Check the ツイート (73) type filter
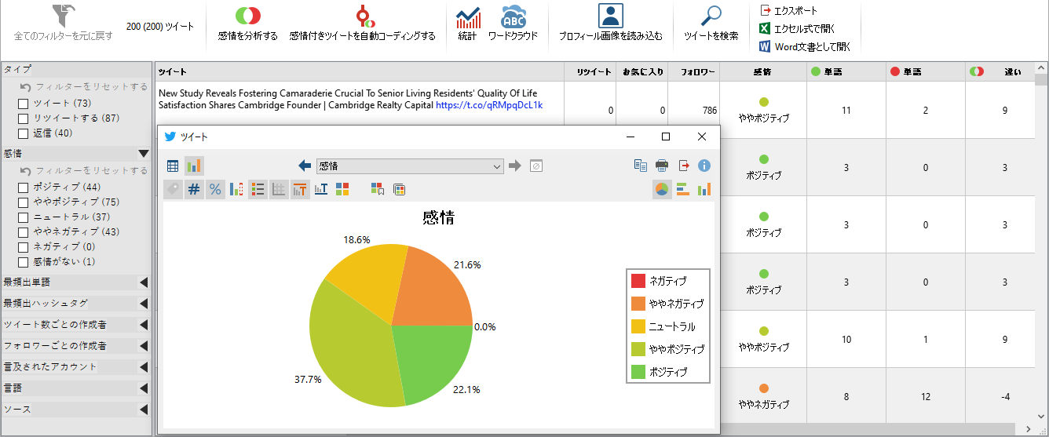The image size is (1049, 437). tap(24, 104)
